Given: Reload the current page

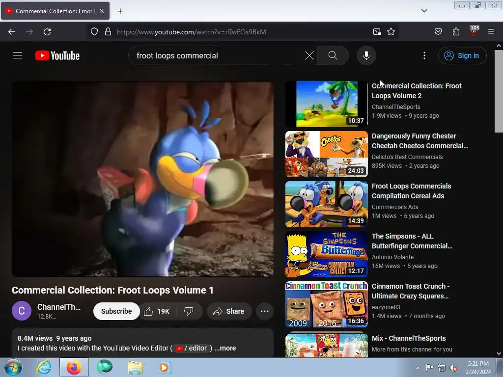Looking at the screenshot, I should tap(47, 32).
